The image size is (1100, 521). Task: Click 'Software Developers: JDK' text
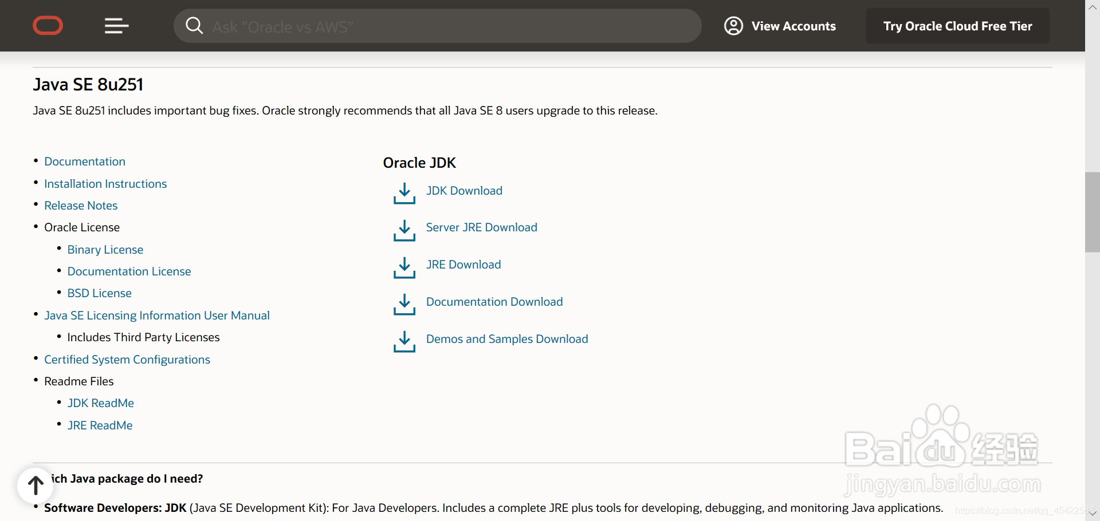115,508
